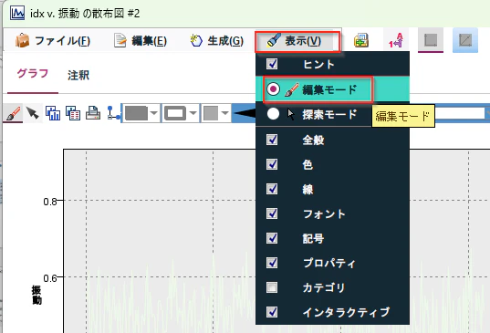Click the gray square frame toolbar icon
The height and width of the screenshot is (333, 490).
coord(431,40)
